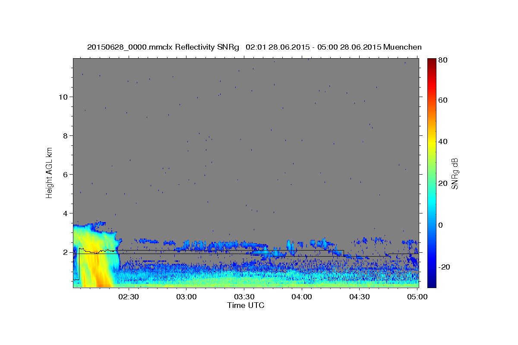Click the 04:00 time tick label
Image resolution: width=518 pixels, height=345 pixels.
(x=302, y=297)
